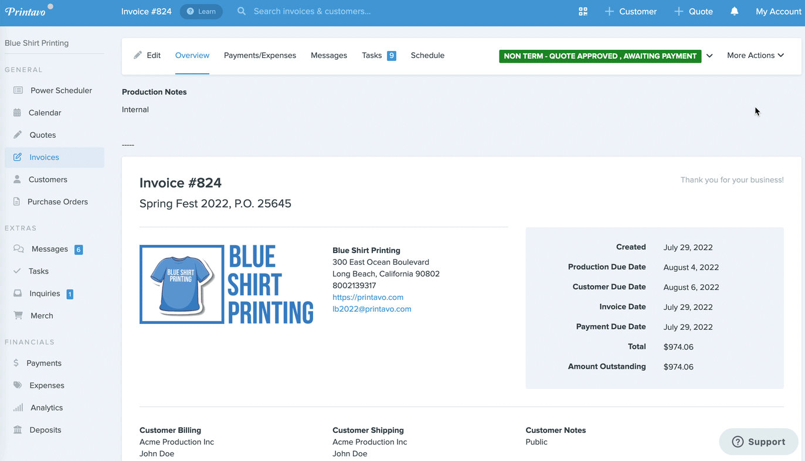805x461 pixels.
Task: Click the phone number 8002139317
Action: click(x=354, y=285)
